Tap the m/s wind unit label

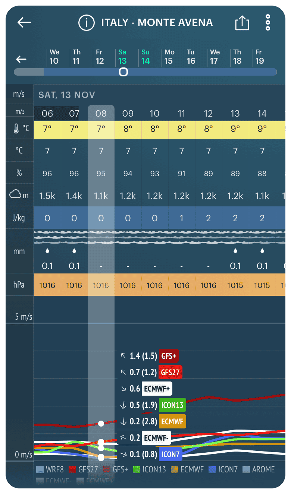point(19,94)
